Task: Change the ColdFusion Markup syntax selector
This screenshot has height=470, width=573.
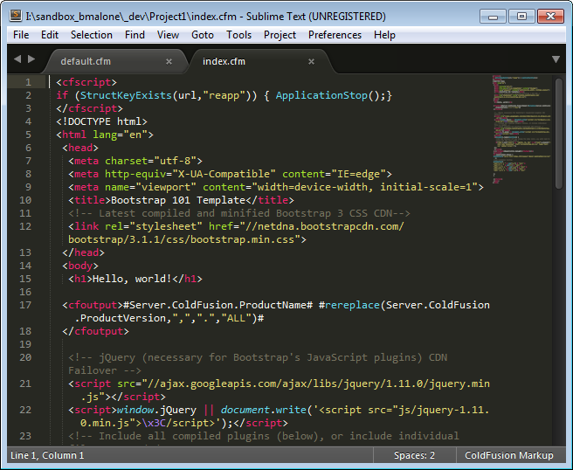Action: pos(509,455)
